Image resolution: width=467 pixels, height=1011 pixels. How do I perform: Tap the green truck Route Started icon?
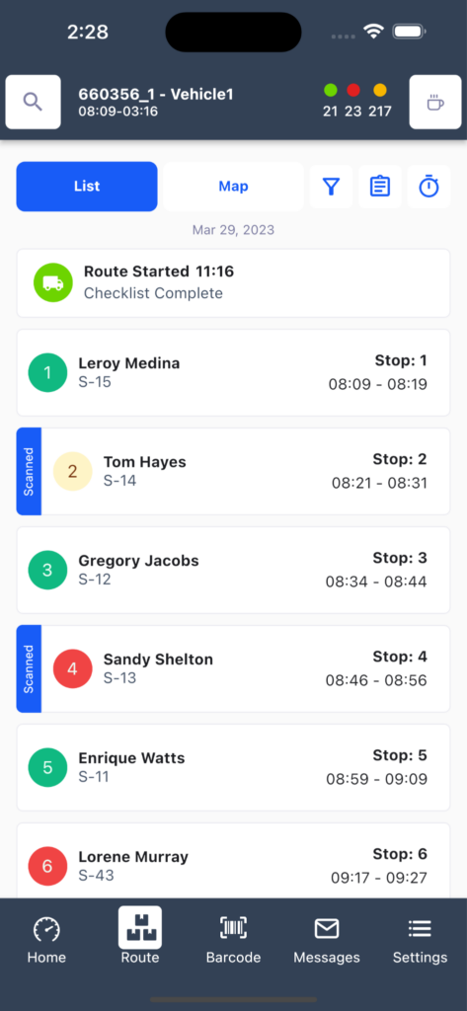[x=53, y=282]
